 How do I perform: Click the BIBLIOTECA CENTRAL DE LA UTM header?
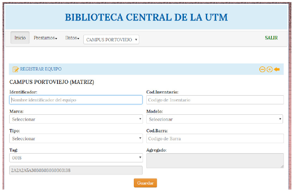[146, 18]
